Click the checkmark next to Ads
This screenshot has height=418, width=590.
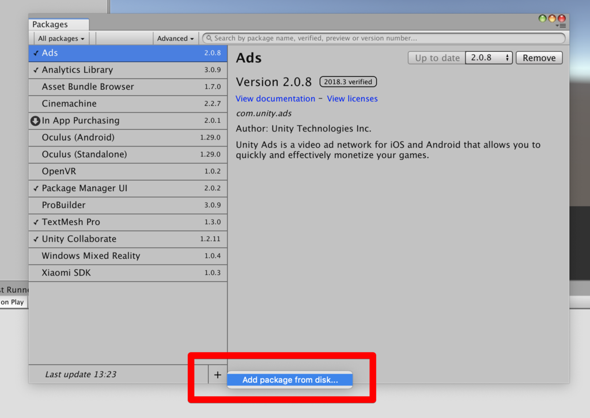[36, 53]
